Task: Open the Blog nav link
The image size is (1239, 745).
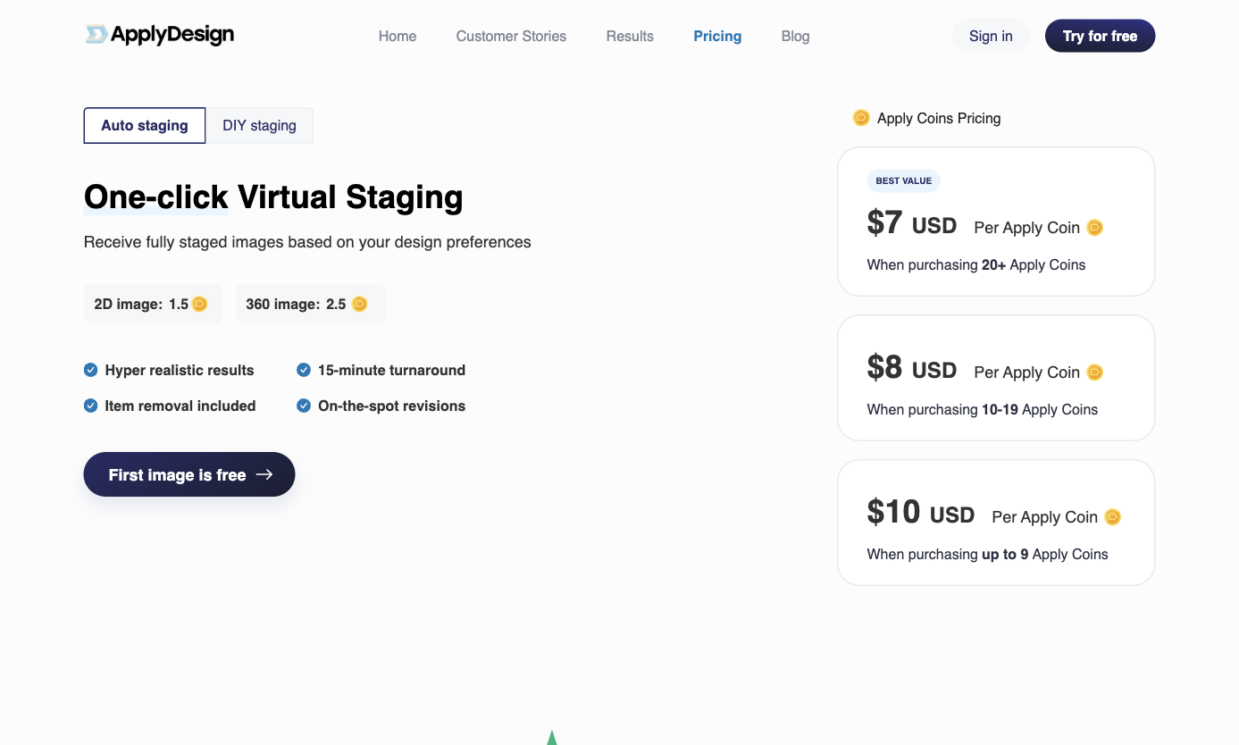Action: [795, 36]
